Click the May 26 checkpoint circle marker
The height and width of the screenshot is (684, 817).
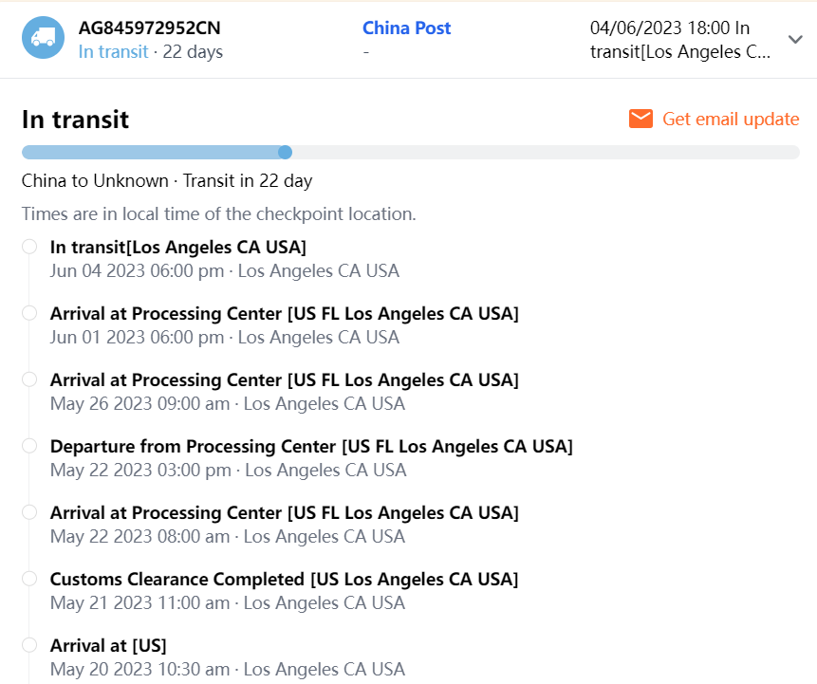pyautogui.click(x=29, y=379)
